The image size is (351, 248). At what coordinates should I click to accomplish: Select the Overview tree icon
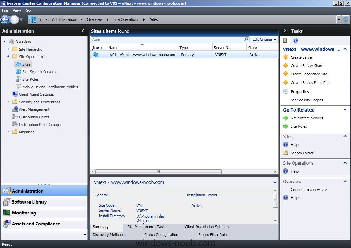pos(12,41)
